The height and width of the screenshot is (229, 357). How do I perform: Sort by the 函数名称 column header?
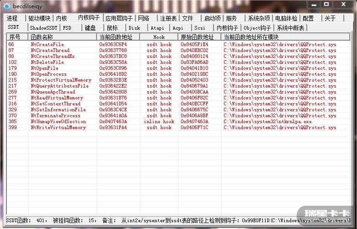point(62,37)
